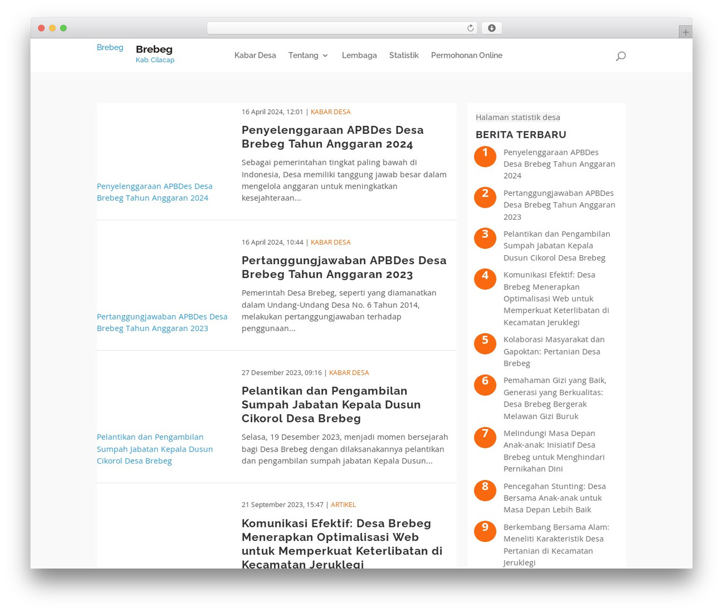Open Permohonan Online menu item
The image size is (723, 612).
click(467, 55)
